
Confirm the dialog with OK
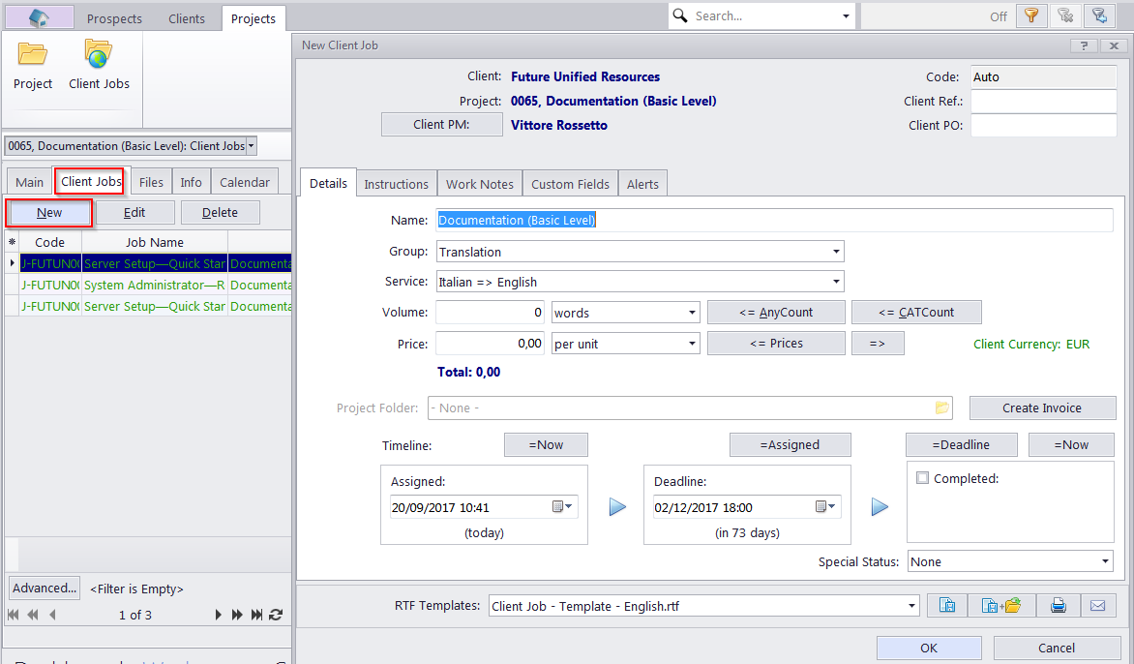click(x=929, y=649)
